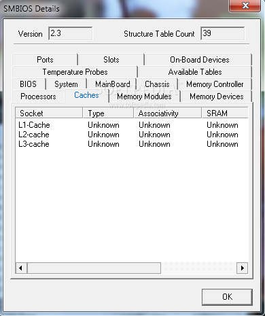The image size is (265, 316).
Task: Open the Ports tab
Action: point(45,60)
